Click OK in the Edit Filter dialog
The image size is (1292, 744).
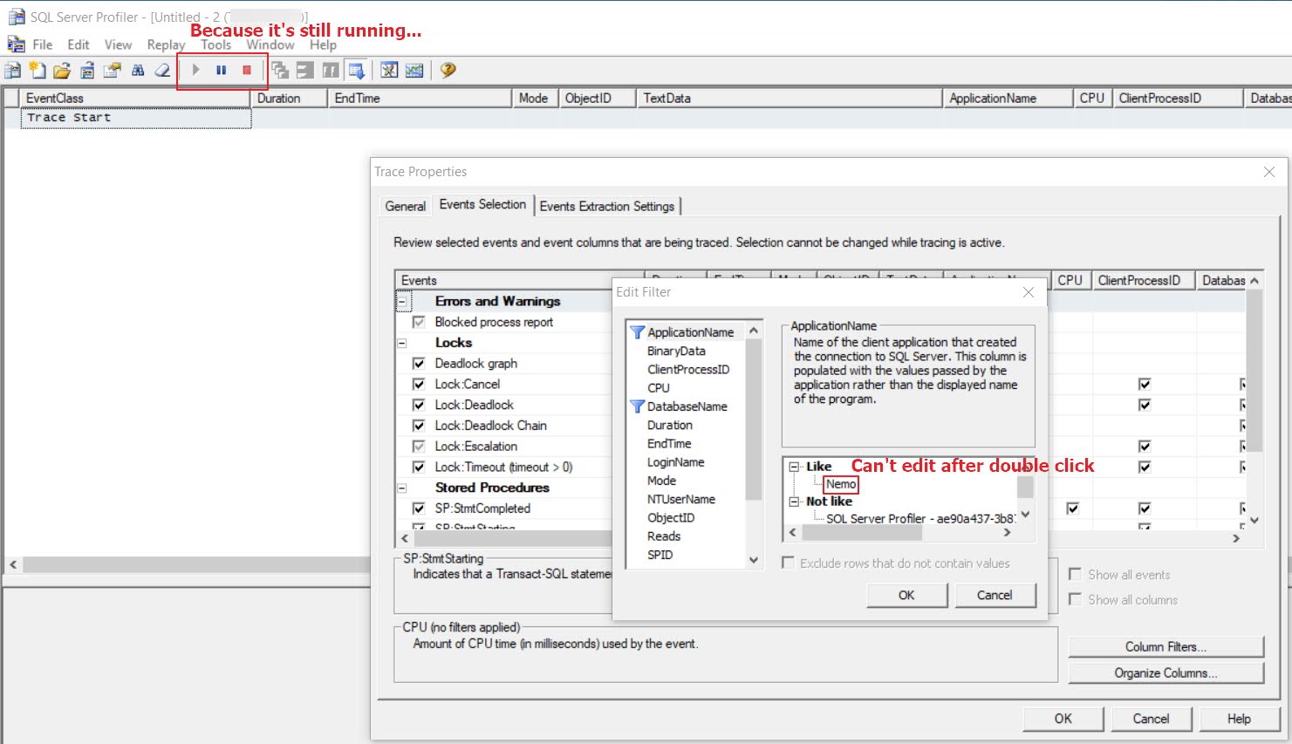coord(906,595)
